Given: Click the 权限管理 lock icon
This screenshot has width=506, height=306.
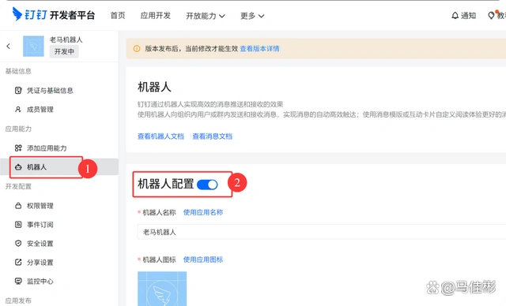Looking at the screenshot, I should click(18, 206).
